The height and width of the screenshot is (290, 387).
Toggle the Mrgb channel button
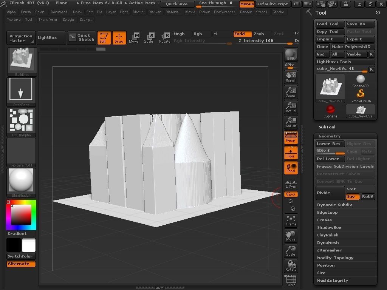click(182, 34)
